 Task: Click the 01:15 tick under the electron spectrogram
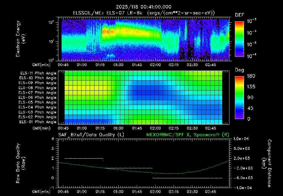click(100, 65)
